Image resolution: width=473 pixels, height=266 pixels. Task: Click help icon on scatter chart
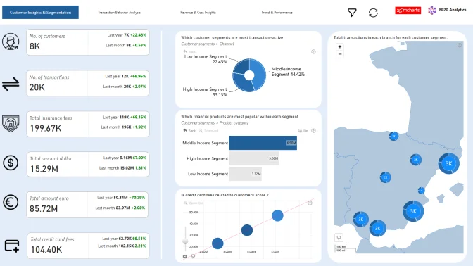coord(310,203)
